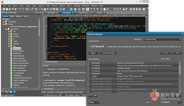Open the Solution menu
Screen dimensions: 184x106
[x=41, y=6]
